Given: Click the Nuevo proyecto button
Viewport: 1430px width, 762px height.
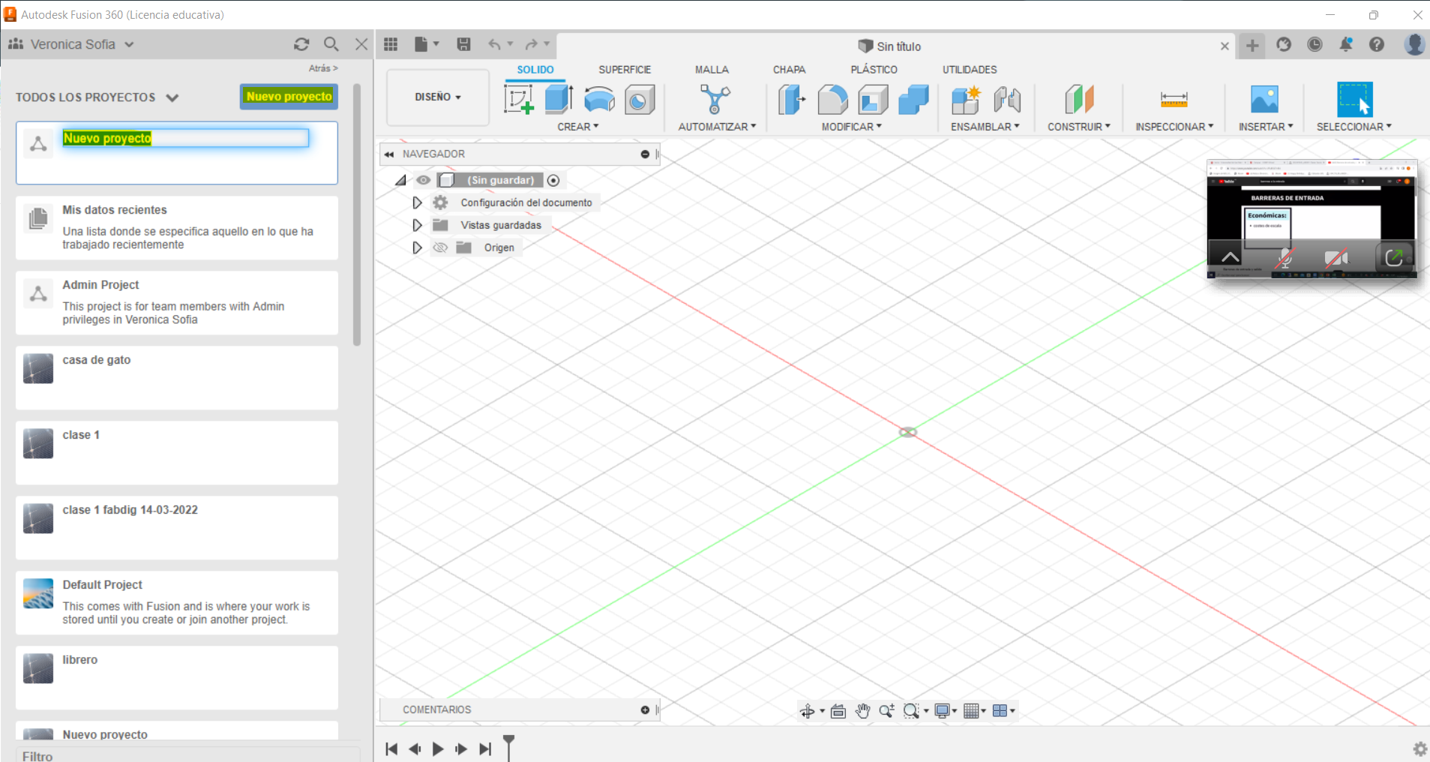Looking at the screenshot, I should point(289,97).
